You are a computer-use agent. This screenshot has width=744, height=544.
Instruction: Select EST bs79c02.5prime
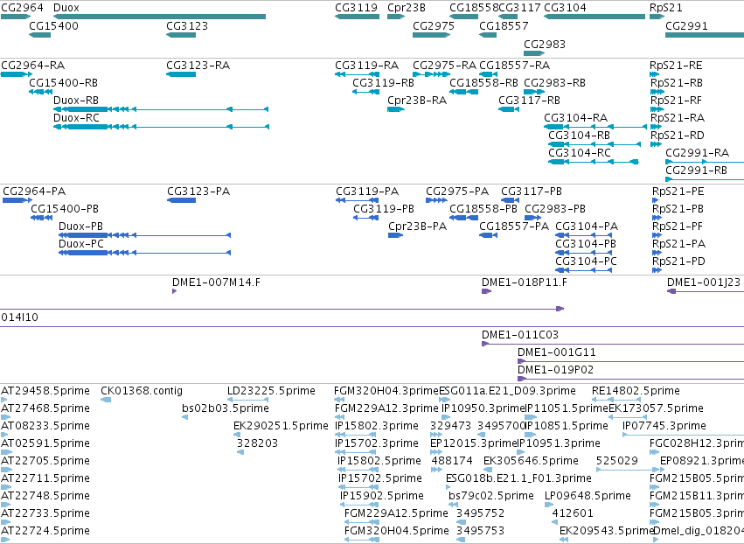pyautogui.click(x=491, y=496)
